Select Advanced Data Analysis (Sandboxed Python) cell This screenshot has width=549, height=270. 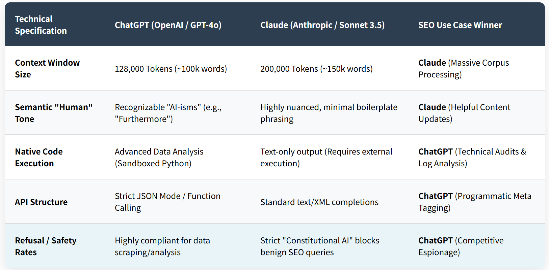click(159, 157)
